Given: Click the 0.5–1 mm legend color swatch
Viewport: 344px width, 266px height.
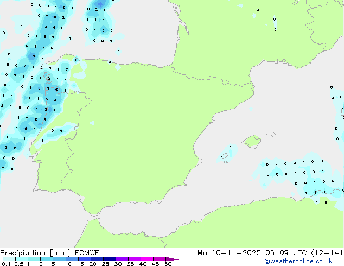Looking at the screenshot, I should tap(22, 259).
